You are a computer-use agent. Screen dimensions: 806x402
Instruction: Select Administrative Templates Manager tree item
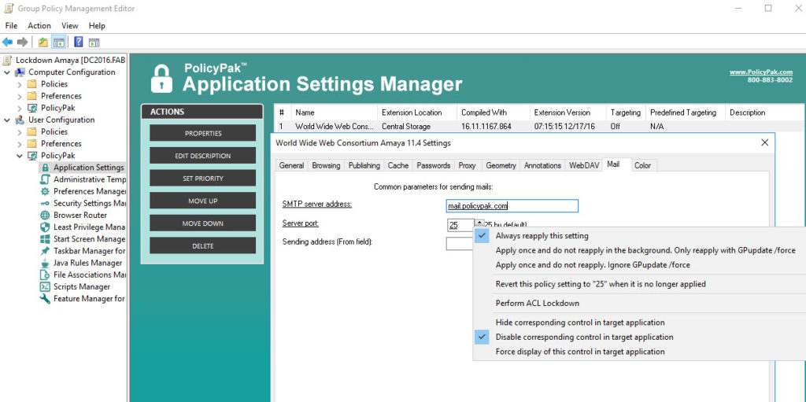[83, 179]
